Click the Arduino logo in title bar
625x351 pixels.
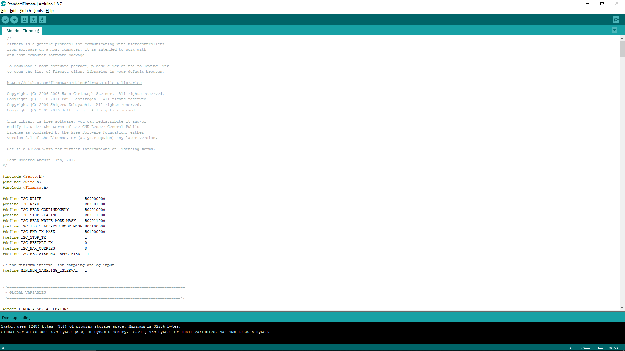pyautogui.click(x=3, y=4)
